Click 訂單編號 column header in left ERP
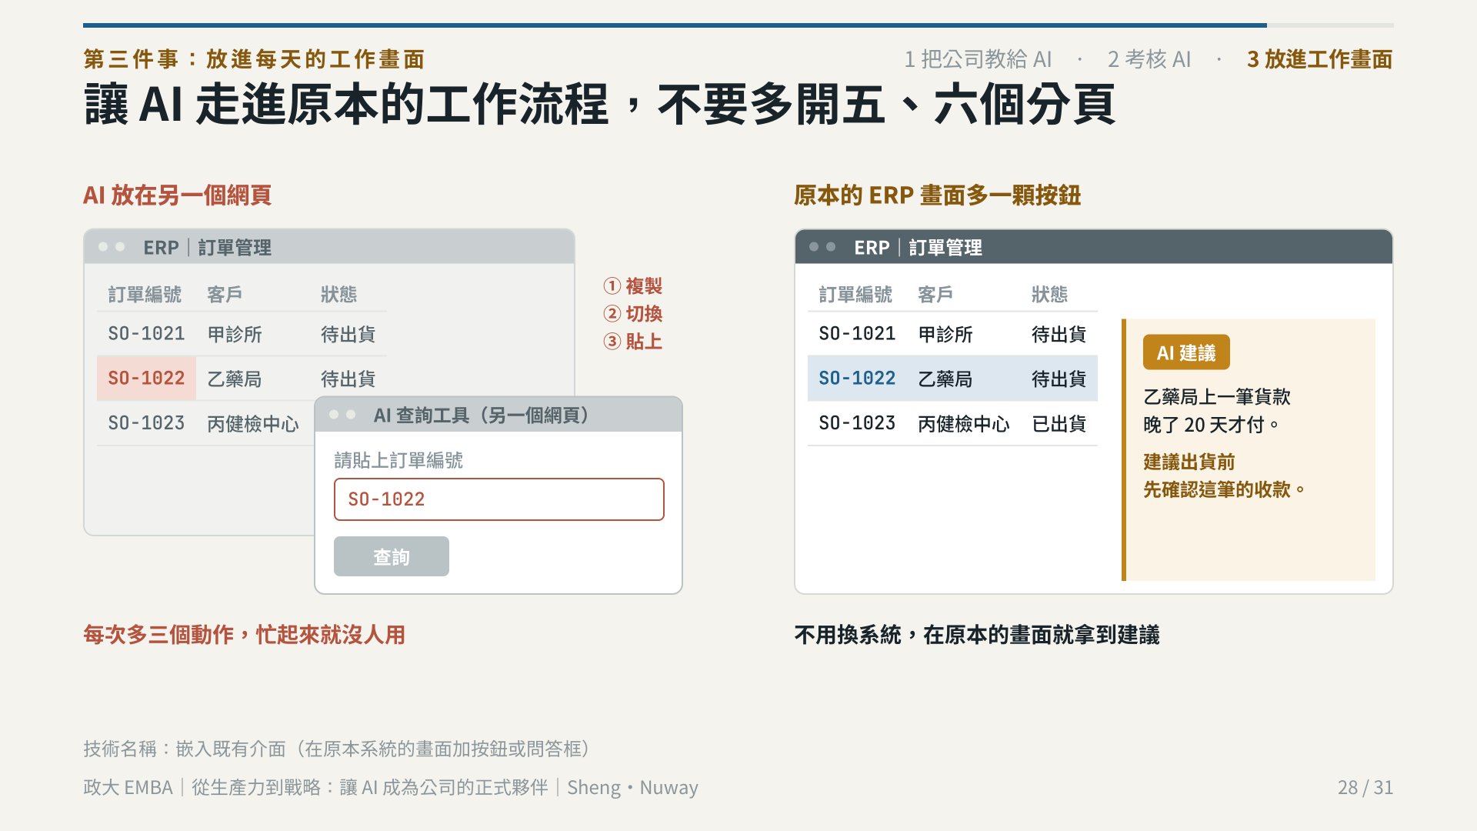The height and width of the screenshot is (831, 1477). [x=145, y=294]
